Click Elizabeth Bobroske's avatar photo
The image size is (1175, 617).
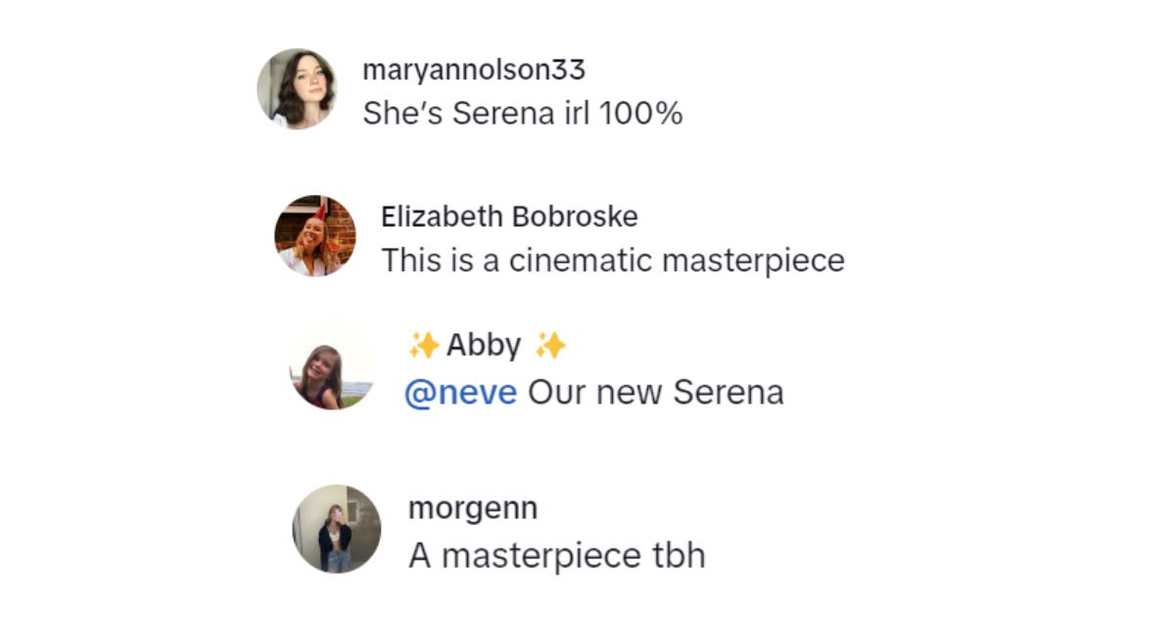tap(315, 236)
